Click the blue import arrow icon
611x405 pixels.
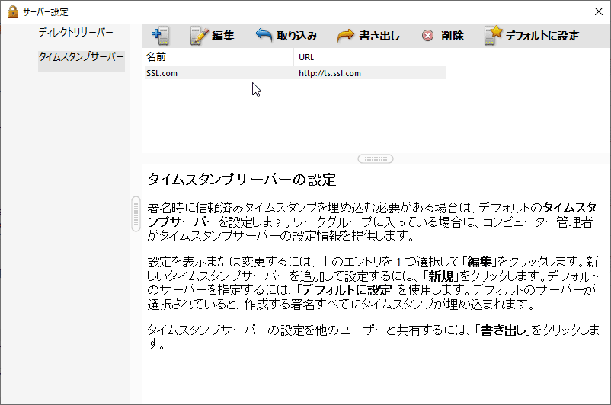pos(264,35)
